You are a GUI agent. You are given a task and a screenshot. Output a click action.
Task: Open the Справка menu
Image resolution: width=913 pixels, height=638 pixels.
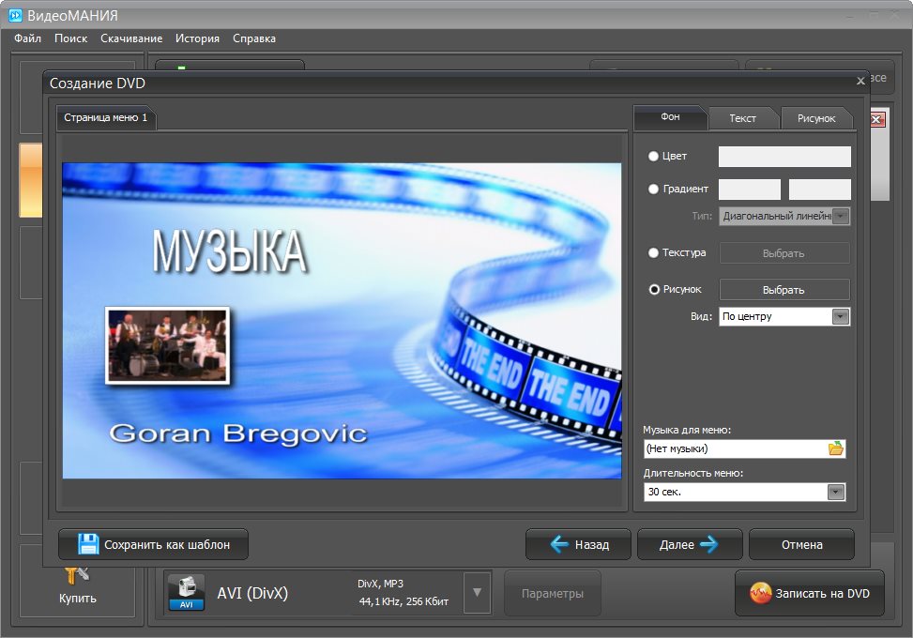(254, 38)
